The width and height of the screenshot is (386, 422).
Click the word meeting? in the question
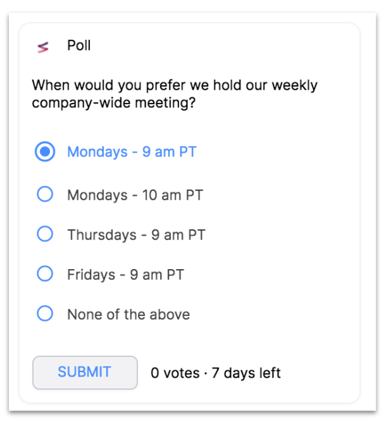pos(165,103)
